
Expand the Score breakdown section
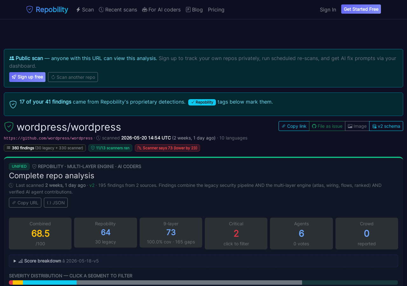203,261
